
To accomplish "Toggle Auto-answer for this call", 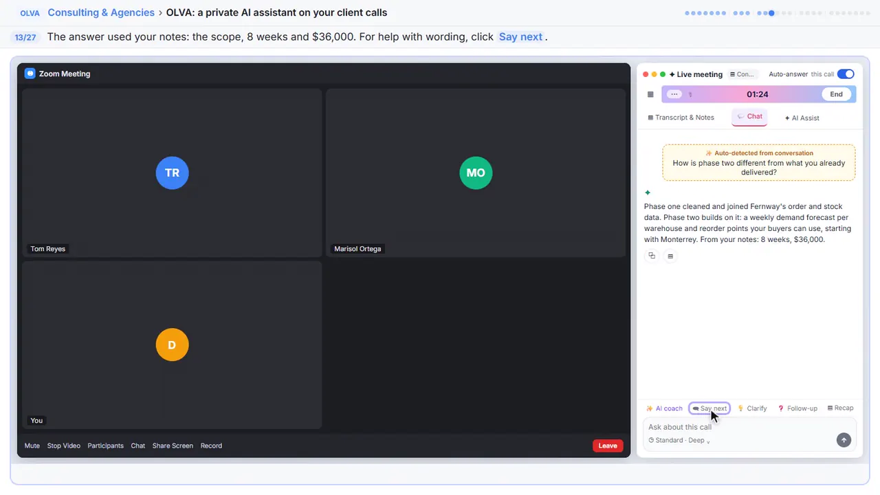I will [x=846, y=74].
